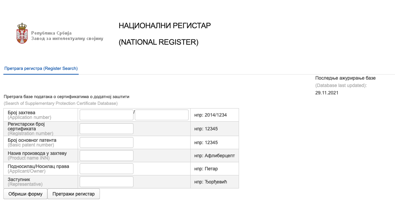This screenshot has width=395, height=213.
Task: Click the Product name INN input field
Action: click(x=106, y=156)
